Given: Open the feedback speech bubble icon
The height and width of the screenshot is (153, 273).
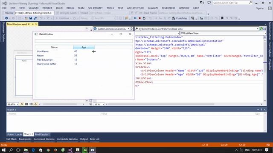Looking at the screenshot, I should click(x=209, y=3).
